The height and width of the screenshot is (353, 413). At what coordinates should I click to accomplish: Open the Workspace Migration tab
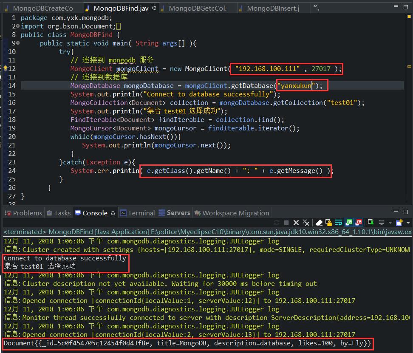232,213
